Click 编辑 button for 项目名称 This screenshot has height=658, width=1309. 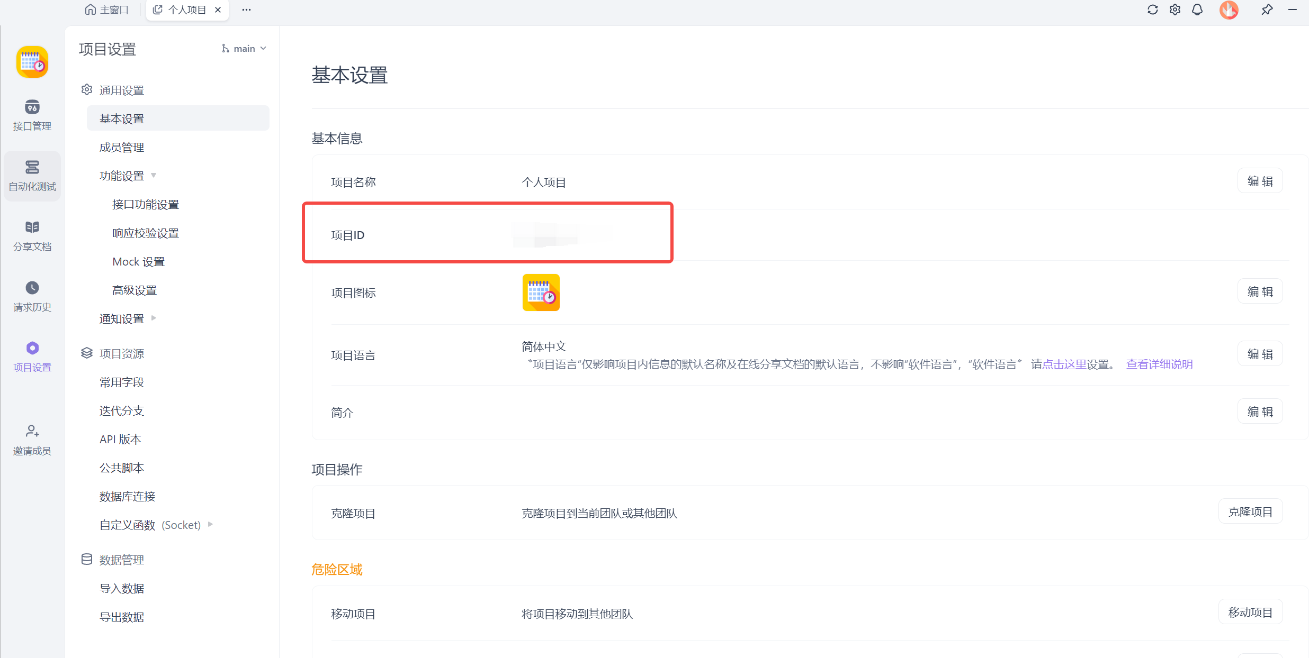point(1260,181)
